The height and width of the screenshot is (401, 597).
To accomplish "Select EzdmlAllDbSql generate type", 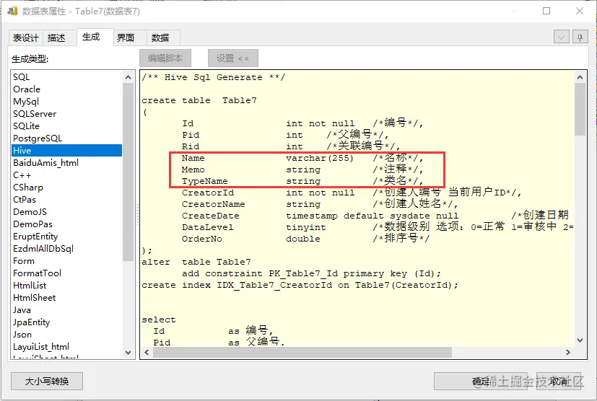I will [66, 248].
